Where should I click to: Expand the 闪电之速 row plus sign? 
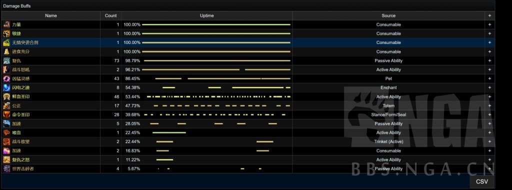(489, 87)
